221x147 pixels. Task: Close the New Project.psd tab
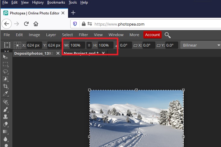[103, 53]
